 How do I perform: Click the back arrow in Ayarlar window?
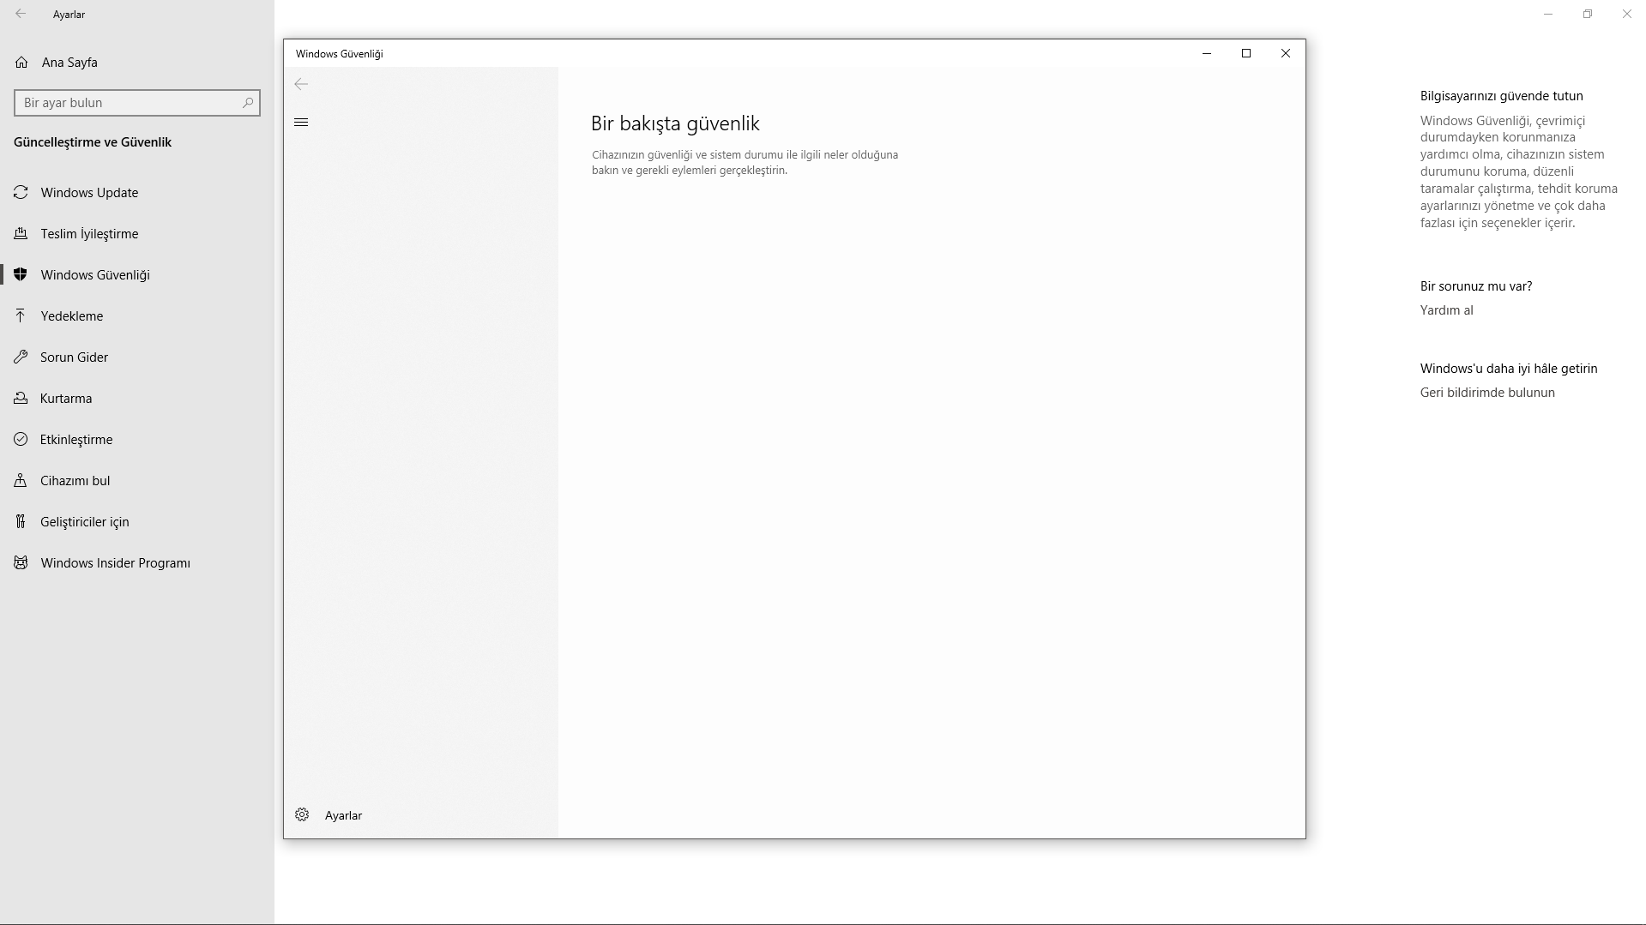21,14
